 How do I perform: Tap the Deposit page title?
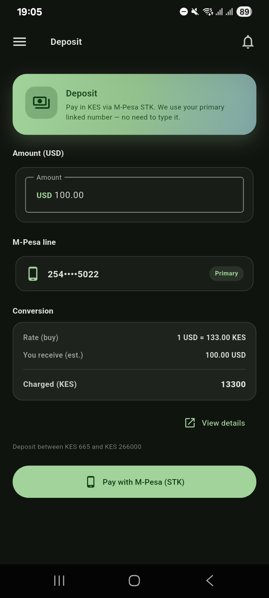coord(66,42)
